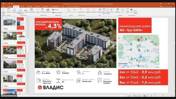The height and width of the screenshot is (99, 176).
Task: Click the Object (Объект) icon
Action: click(112, 10)
